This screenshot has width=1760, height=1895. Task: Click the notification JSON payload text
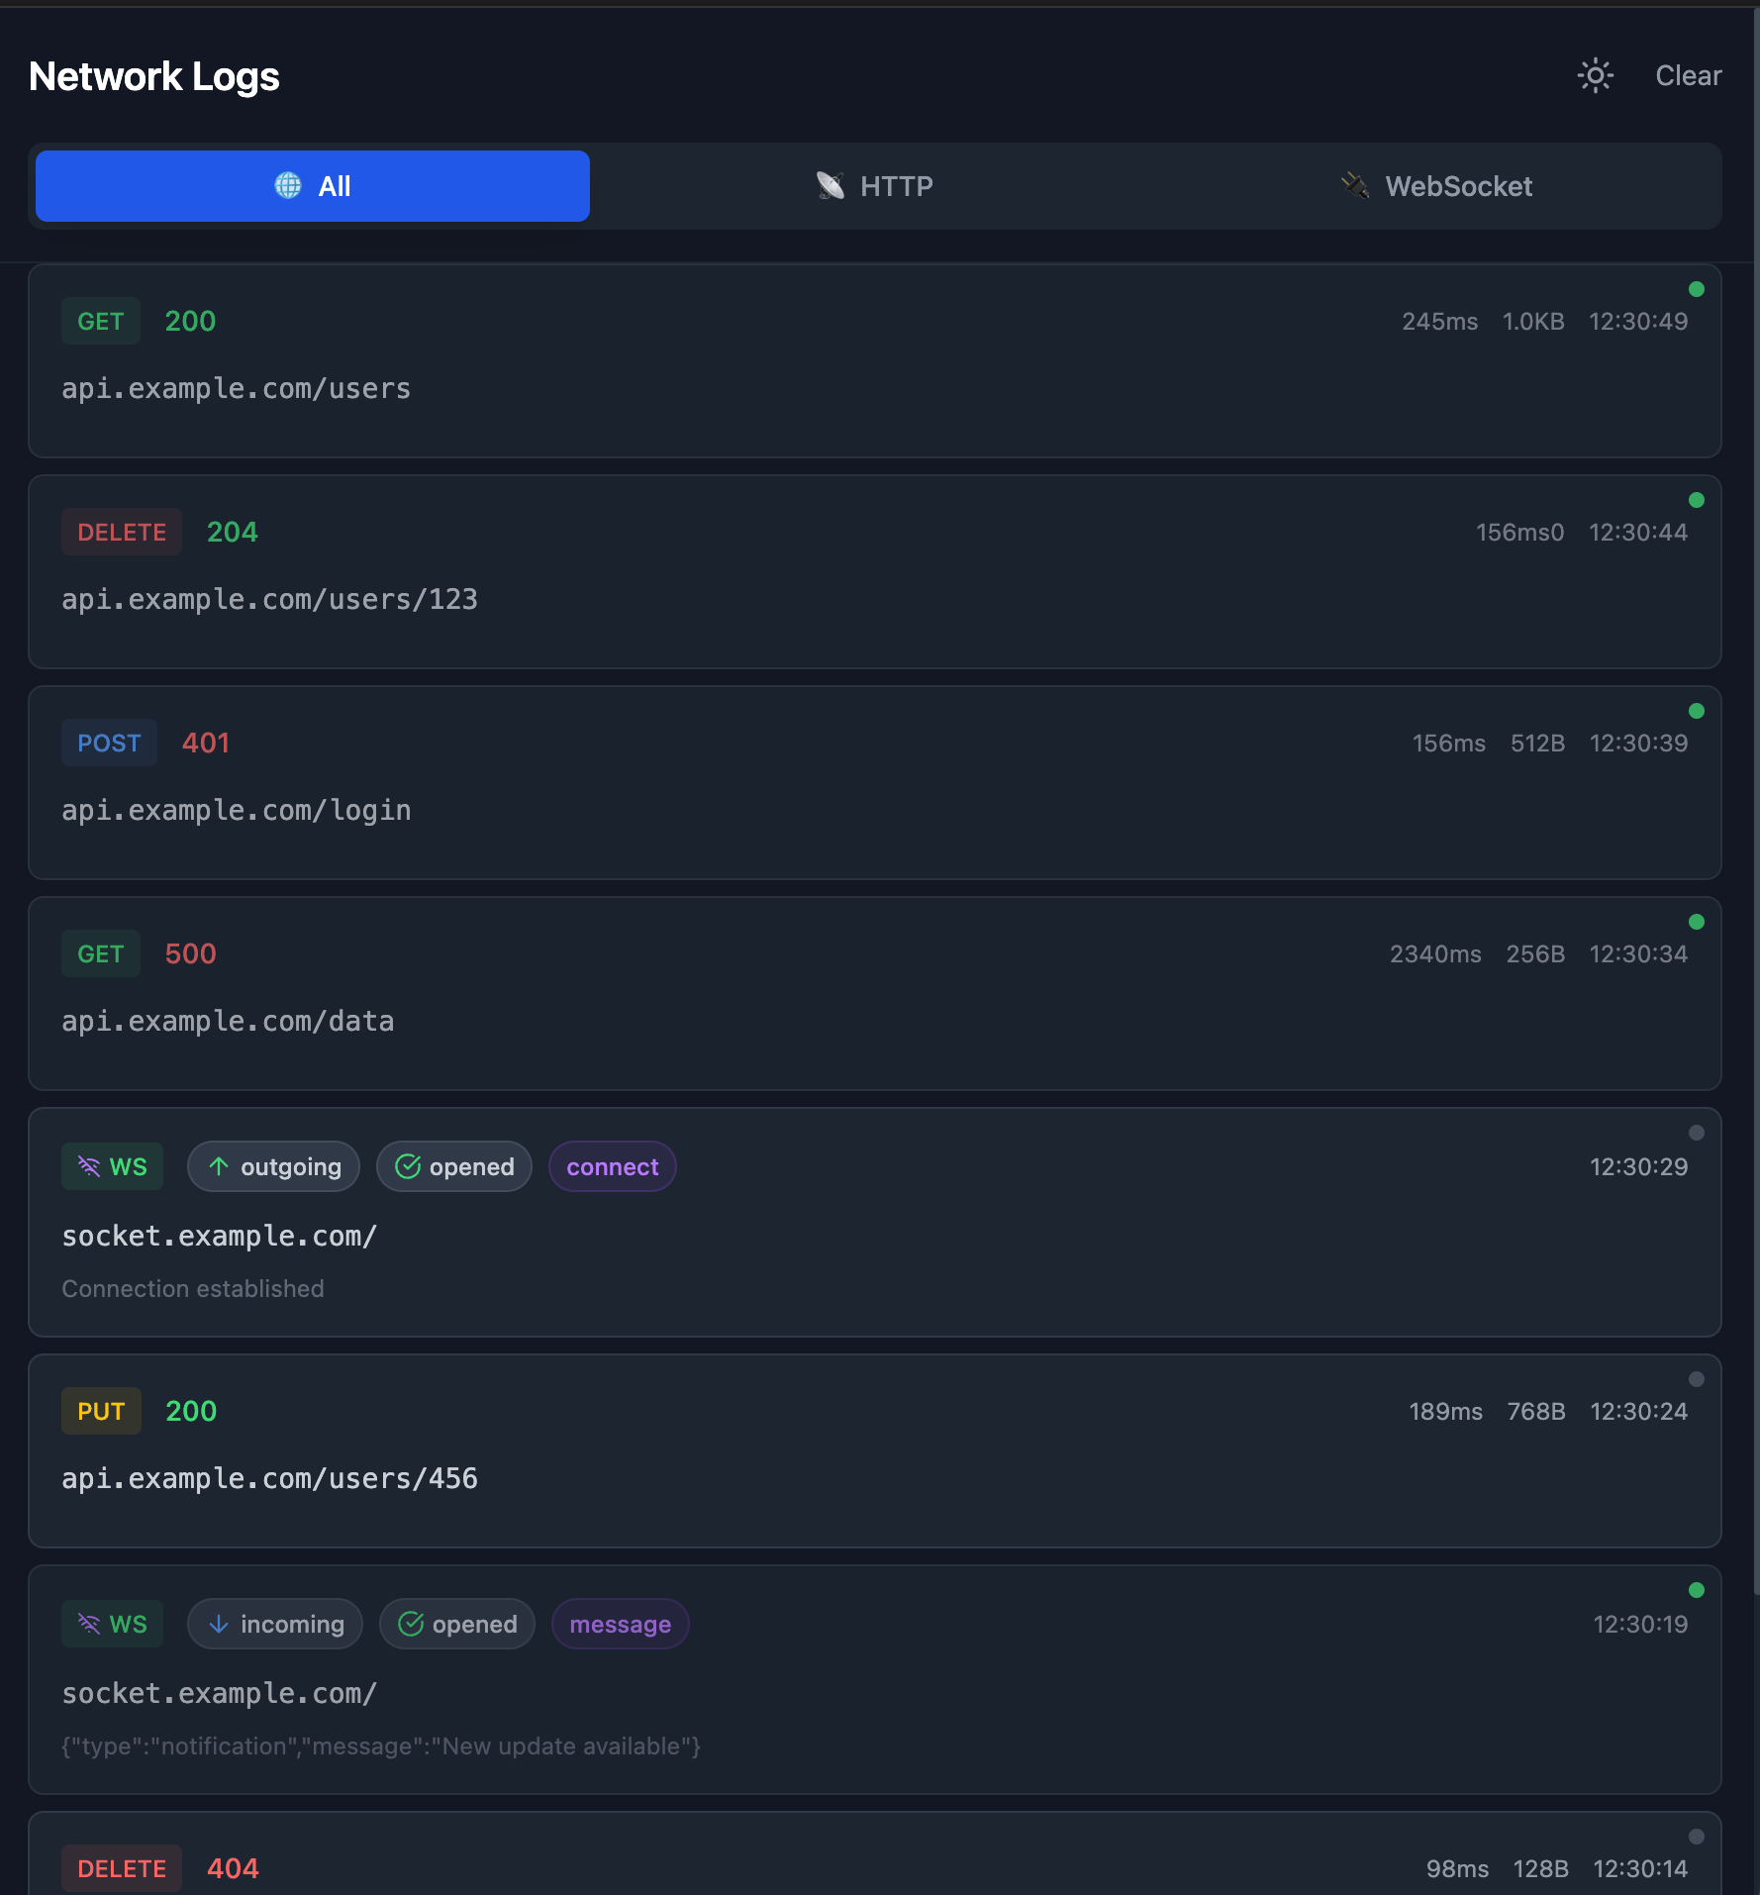pyautogui.click(x=381, y=1746)
